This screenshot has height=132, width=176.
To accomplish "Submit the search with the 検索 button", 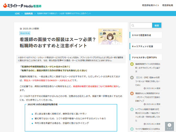I will 157,25.
